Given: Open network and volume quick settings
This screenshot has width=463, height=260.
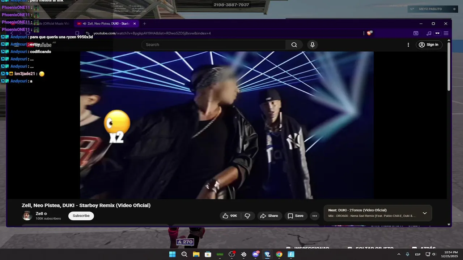Looking at the screenshot, I should [x=431, y=254].
